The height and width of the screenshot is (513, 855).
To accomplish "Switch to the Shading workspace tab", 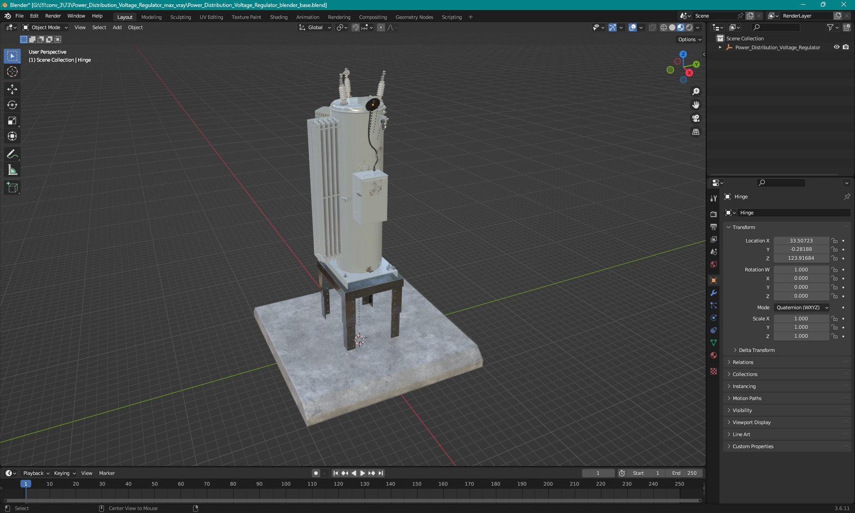I will click(278, 17).
